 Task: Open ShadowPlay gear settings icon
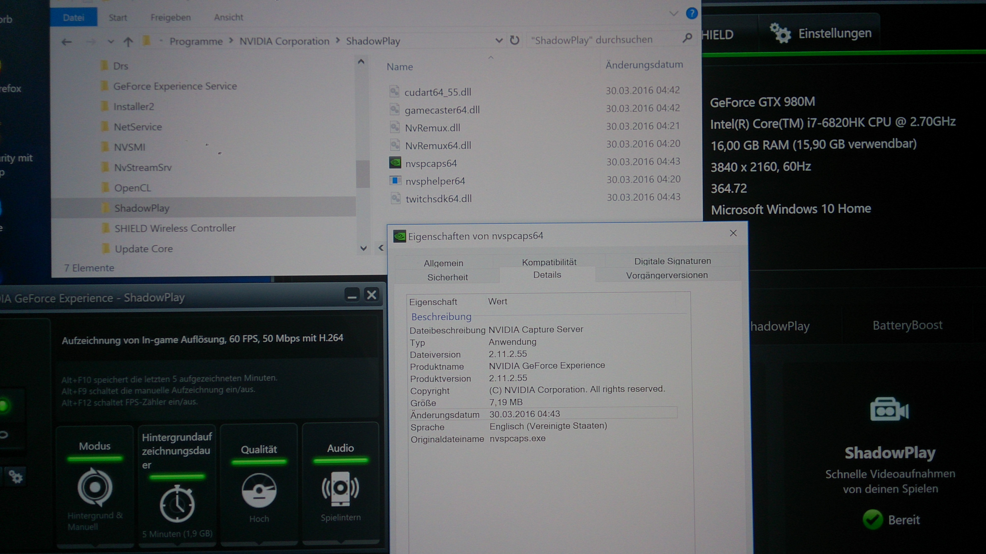pyautogui.click(x=16, y=477)
